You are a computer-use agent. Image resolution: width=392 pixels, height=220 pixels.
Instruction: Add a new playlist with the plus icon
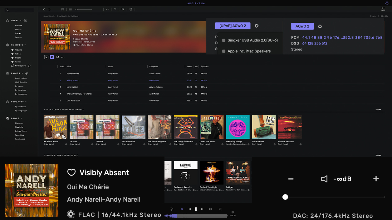(29, 66)
